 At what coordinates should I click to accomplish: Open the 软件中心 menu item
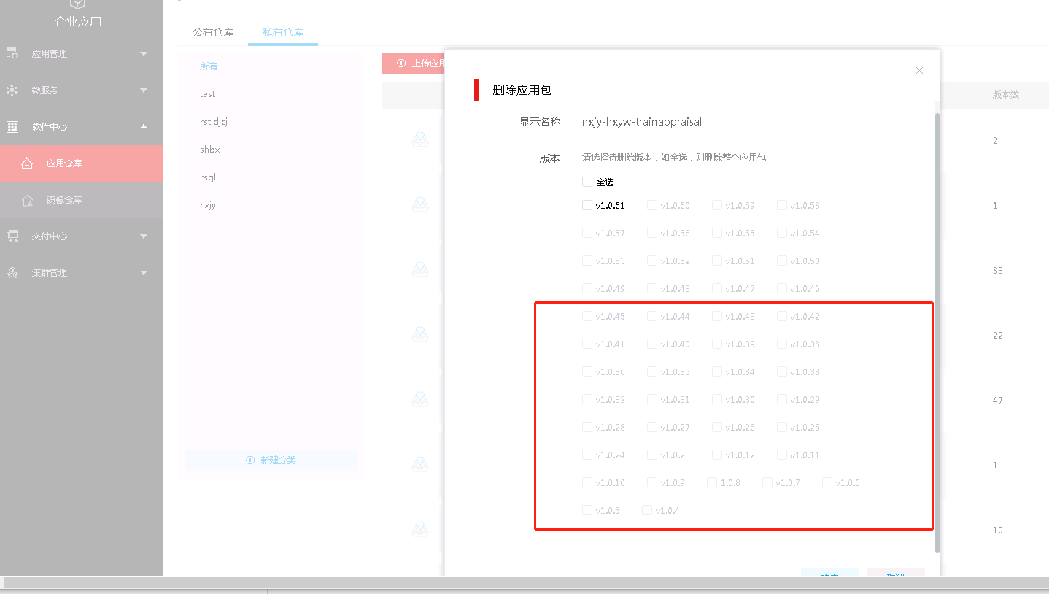[82, 126]
